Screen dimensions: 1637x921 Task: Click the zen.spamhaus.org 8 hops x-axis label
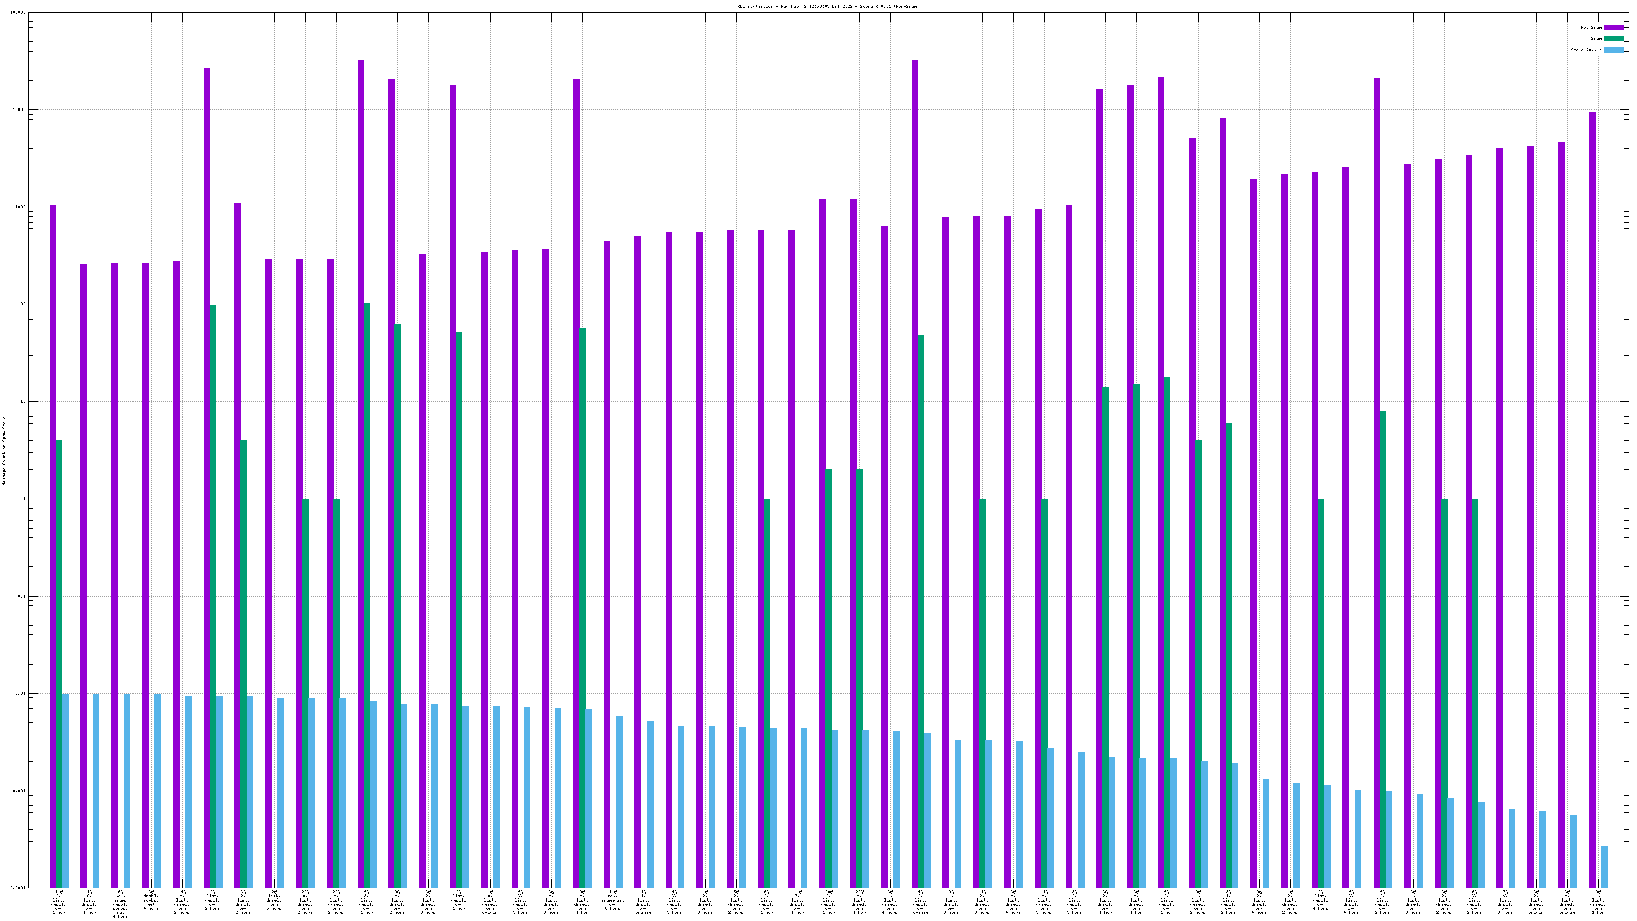click(613, 900)
